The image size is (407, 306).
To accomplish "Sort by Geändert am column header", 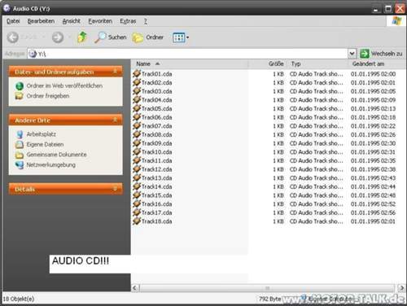I will (377, 63).
